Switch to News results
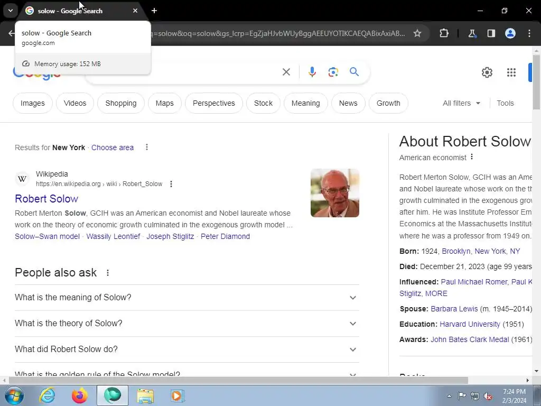541x406 pixels. point(348,103)
